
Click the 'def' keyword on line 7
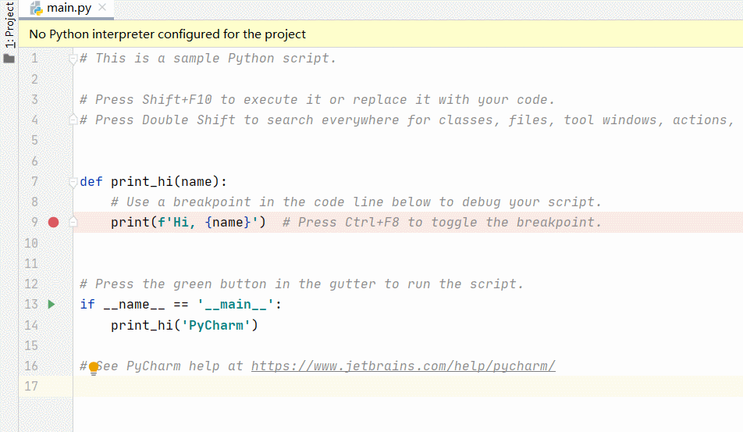pyautogui.click(x=91, y=181)
